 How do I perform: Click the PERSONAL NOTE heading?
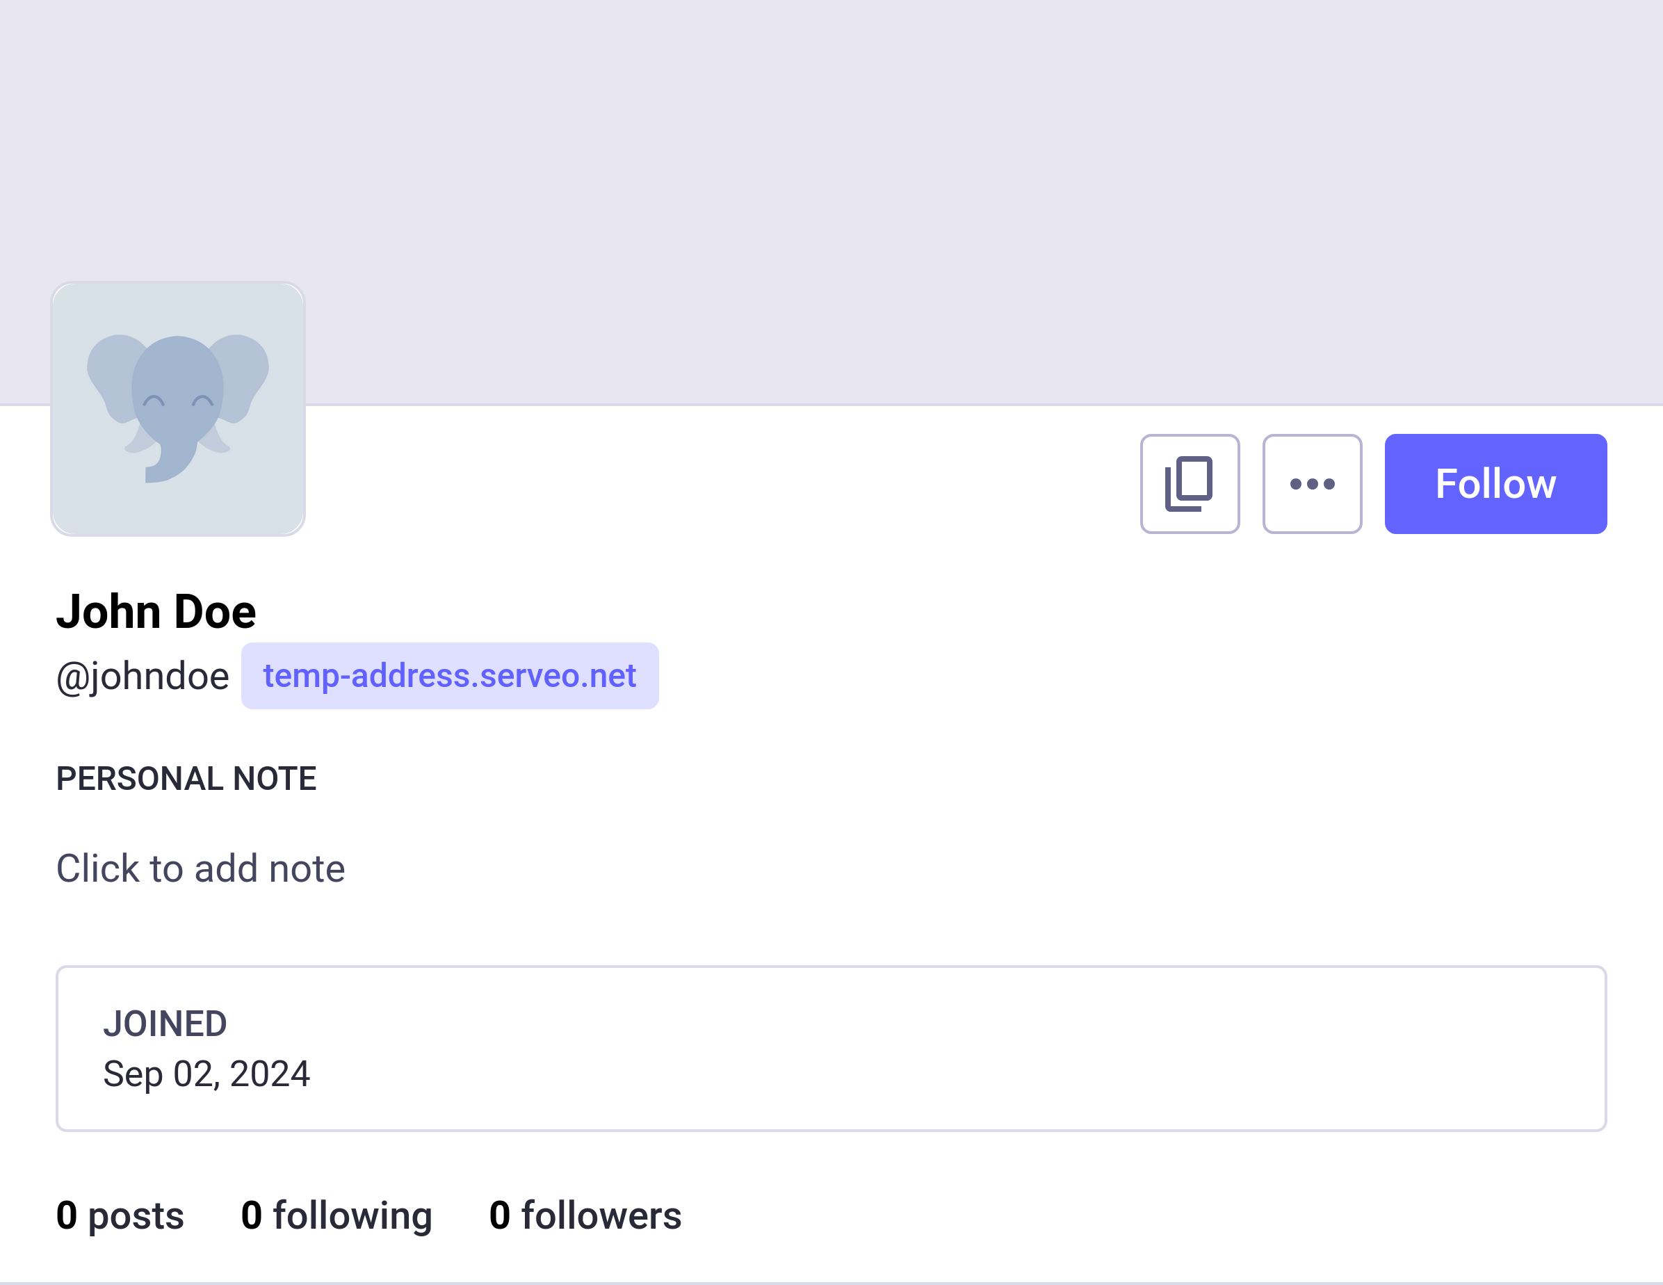coord(186,777)
